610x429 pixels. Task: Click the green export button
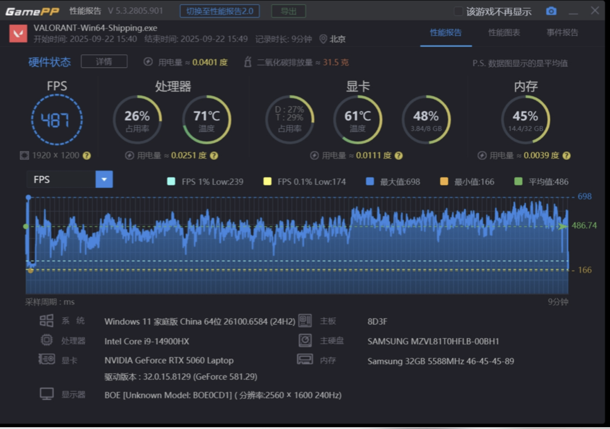(288, 11)
